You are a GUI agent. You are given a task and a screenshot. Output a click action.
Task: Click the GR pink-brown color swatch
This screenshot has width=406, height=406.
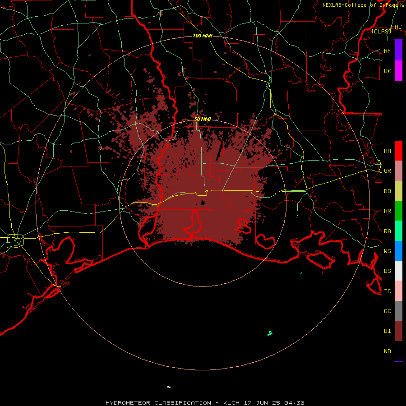(x=398, y=171)
